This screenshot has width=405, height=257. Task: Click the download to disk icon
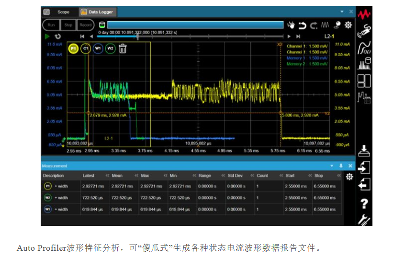tap(364, 150)
